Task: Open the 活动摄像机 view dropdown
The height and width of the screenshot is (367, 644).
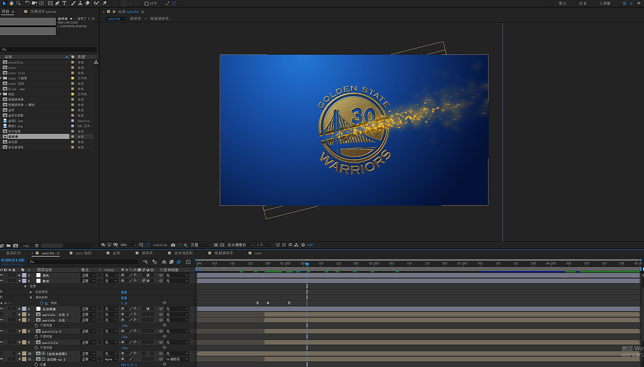Action: point(239,245)
